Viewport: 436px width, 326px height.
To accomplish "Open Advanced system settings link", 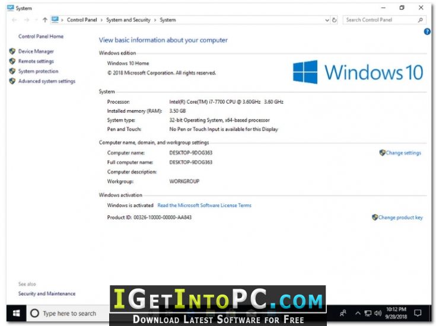I will [x=47, y=81].
